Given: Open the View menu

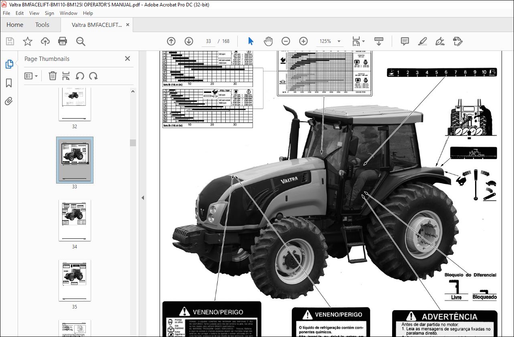Looking at the screenshot, I should click(x=34, y=13).
